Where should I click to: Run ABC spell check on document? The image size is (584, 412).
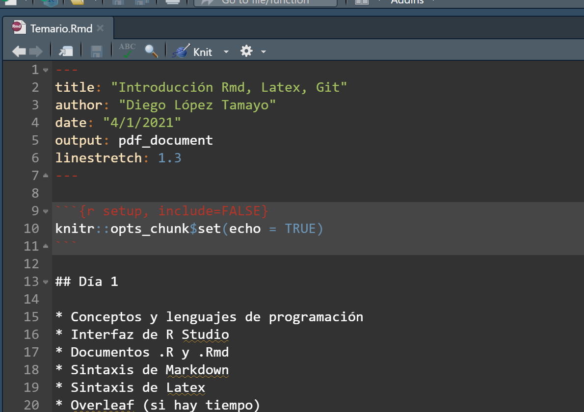(127, 51)
